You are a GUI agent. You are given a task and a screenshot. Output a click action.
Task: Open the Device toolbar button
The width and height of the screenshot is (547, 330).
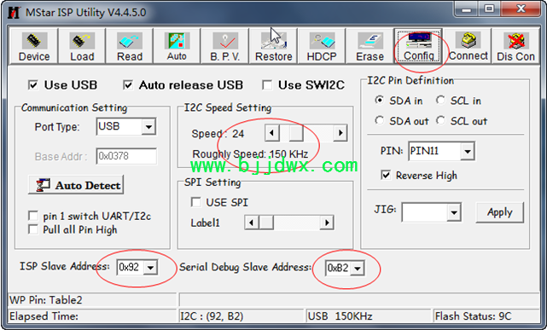point(34,46)
